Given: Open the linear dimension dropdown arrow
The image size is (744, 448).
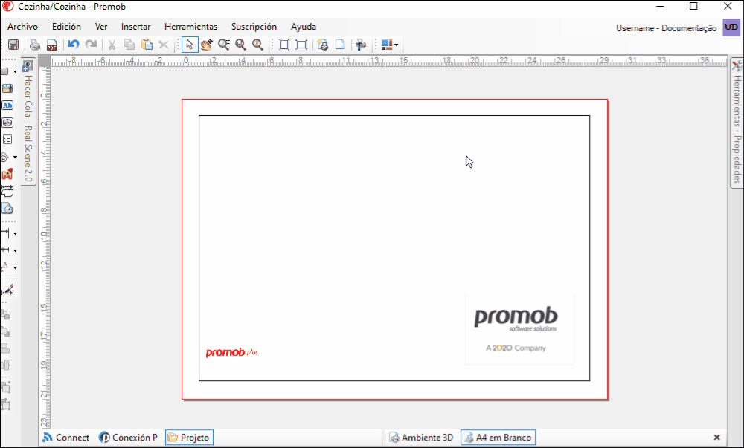Looking at the screenshot, I should (15, 233).
